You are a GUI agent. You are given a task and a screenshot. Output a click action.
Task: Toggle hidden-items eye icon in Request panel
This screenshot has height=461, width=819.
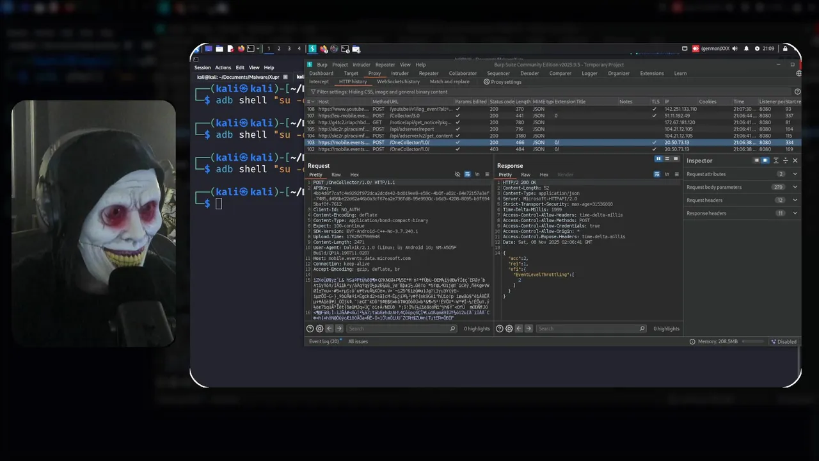coord(457,175)
